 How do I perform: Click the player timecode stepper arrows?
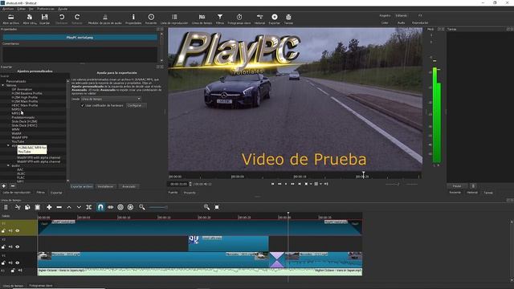coord(190,184)
